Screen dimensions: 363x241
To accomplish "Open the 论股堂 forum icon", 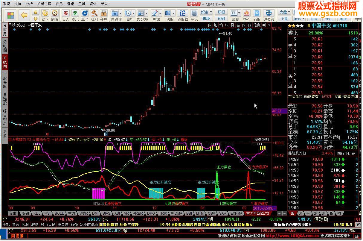I will 182,15.
